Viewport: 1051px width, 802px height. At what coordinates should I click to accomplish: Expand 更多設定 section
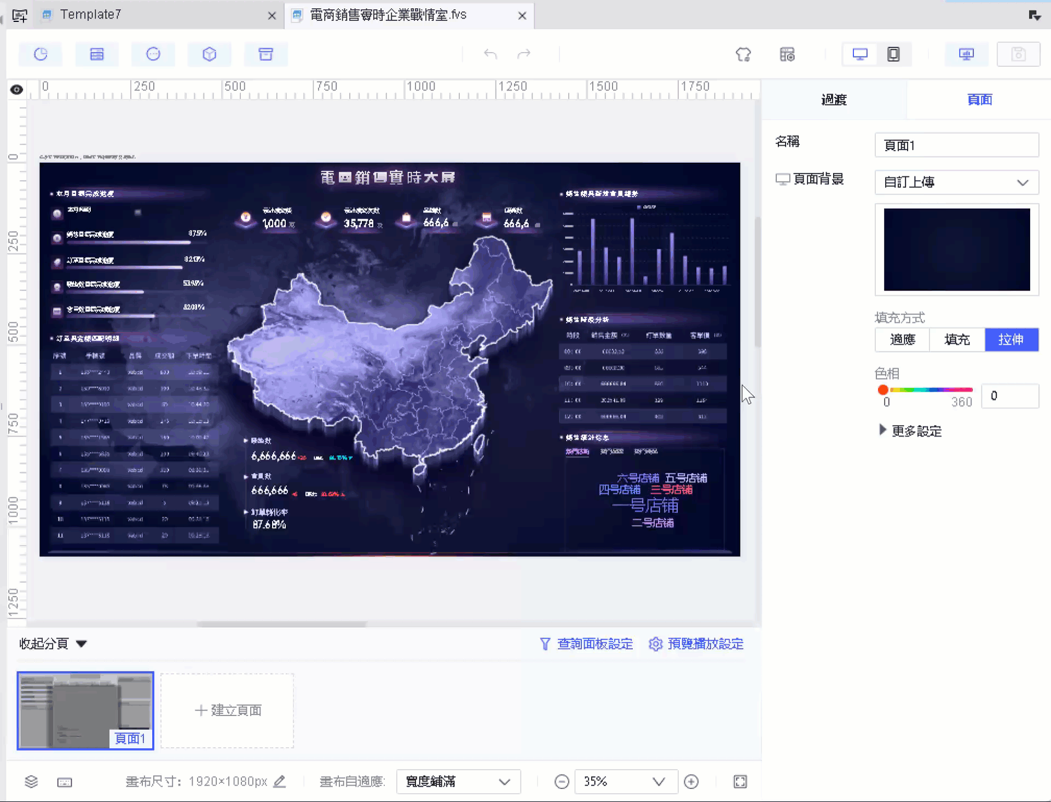click(910, 431)
